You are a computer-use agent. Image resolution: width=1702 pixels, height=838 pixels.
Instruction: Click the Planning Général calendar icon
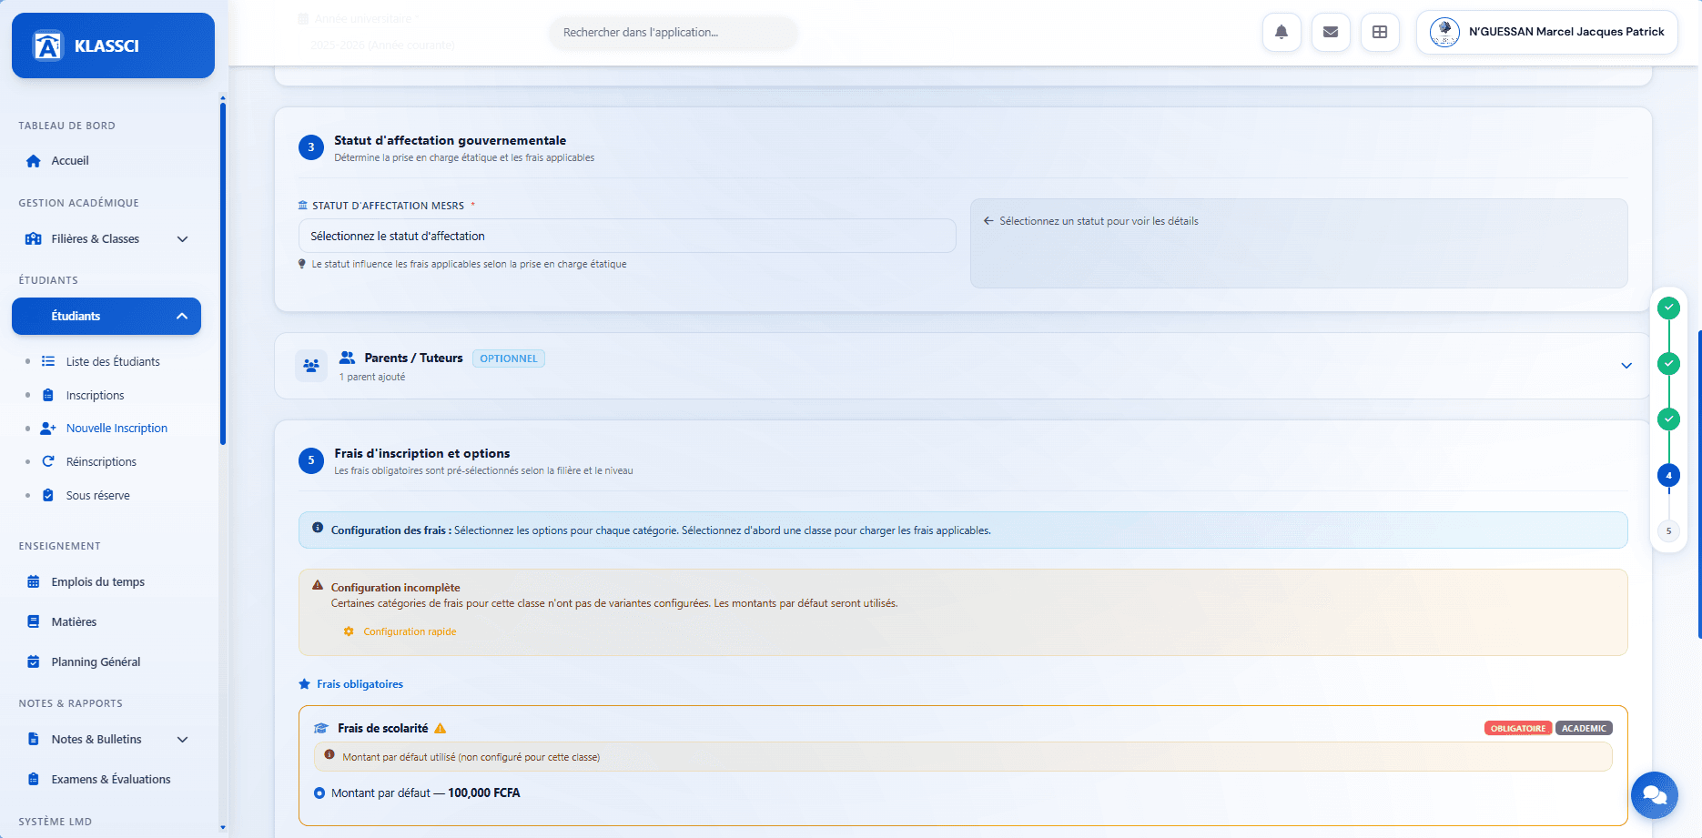pos(34,661)
